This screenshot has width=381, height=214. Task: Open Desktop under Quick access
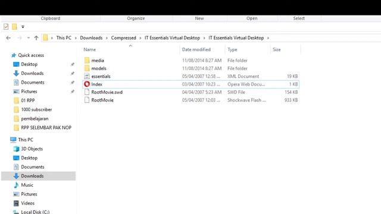(x=29, y=64)
